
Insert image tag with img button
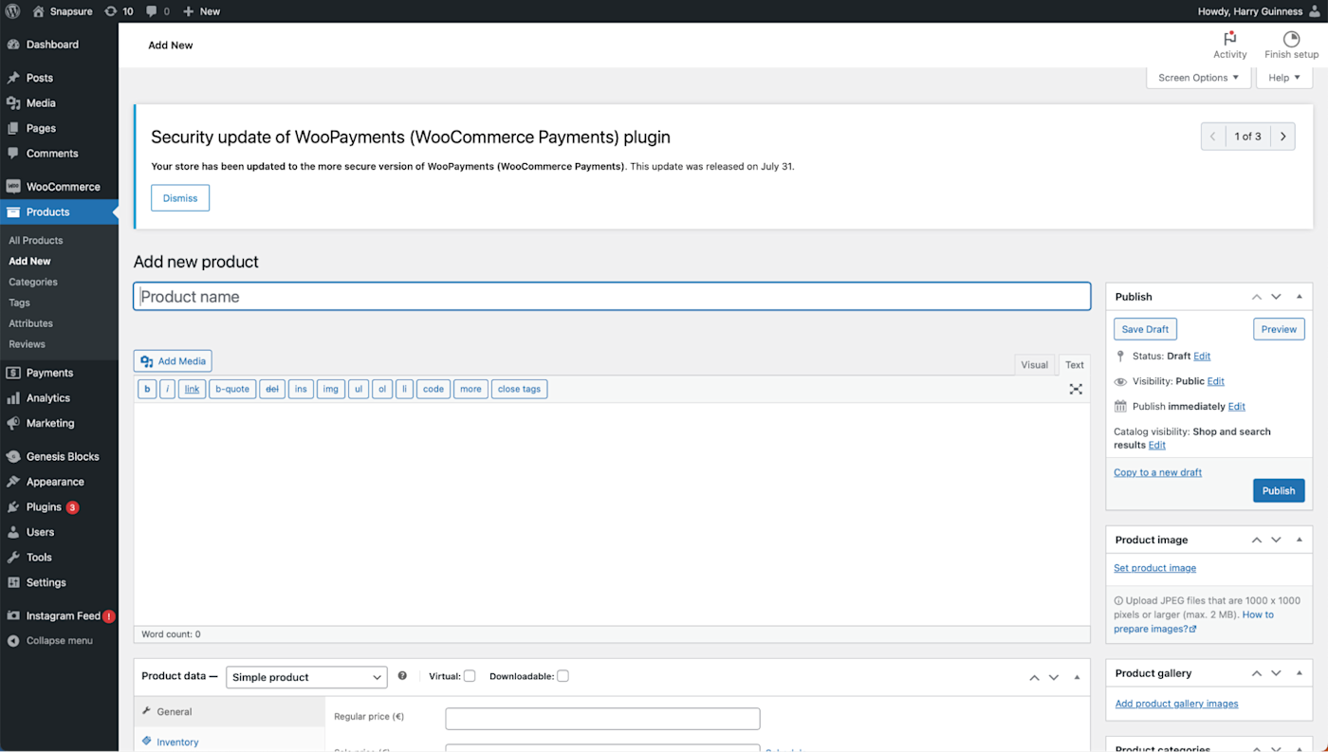(x=330, y=389)
